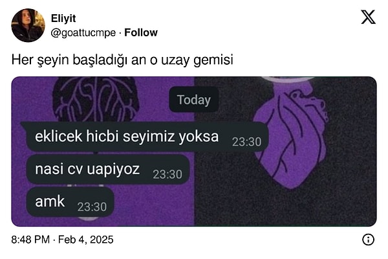Visit the @goattucmpe handle link

(x=83, y=33)
